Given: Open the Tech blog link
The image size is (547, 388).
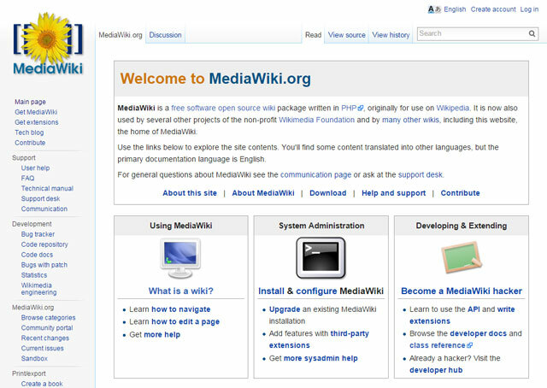Looking at the screenshot, I should click(x=29, y=132).
